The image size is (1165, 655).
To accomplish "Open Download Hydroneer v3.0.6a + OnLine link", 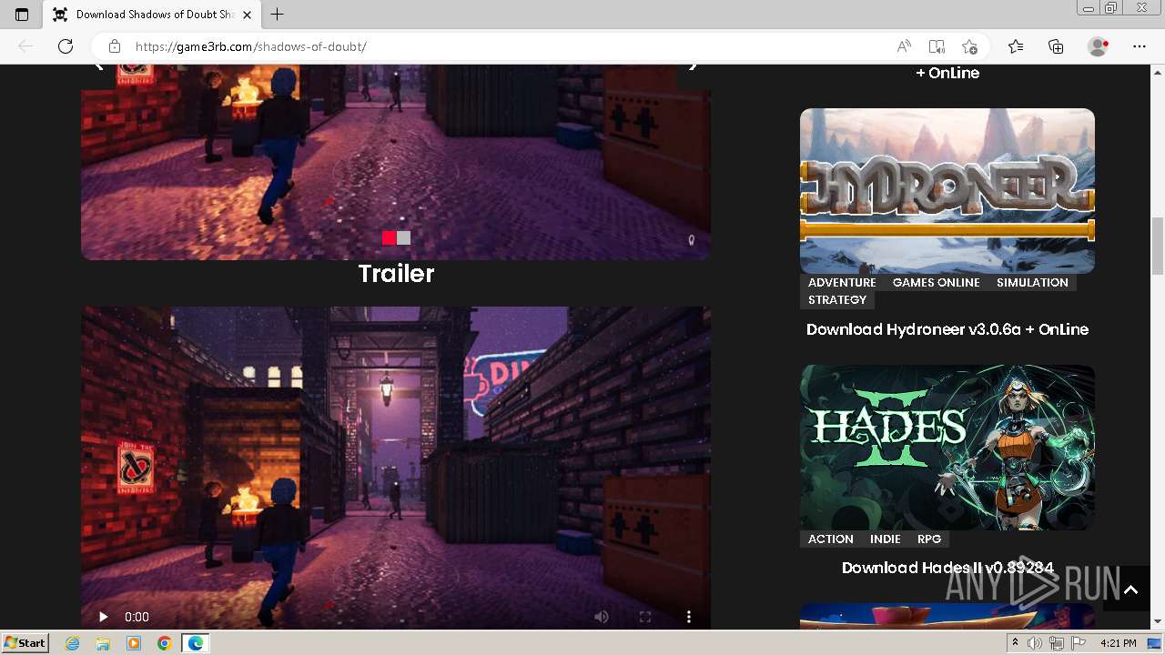I will (947, 329).
